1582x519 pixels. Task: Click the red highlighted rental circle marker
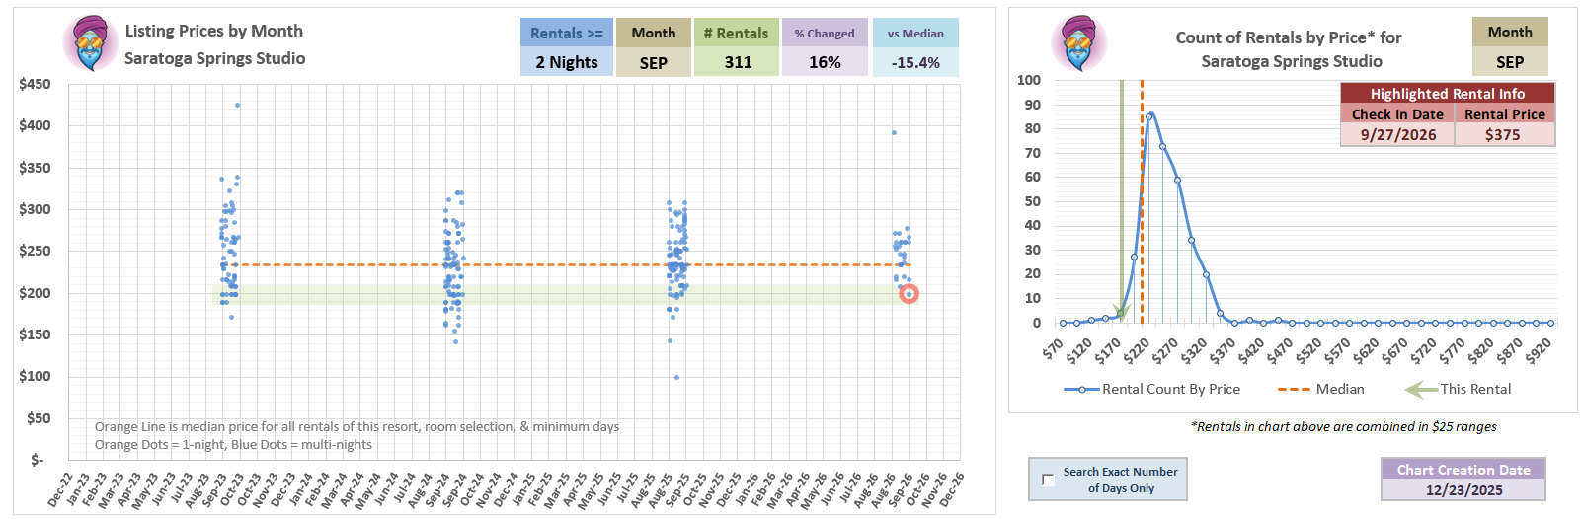click(909, 294)
